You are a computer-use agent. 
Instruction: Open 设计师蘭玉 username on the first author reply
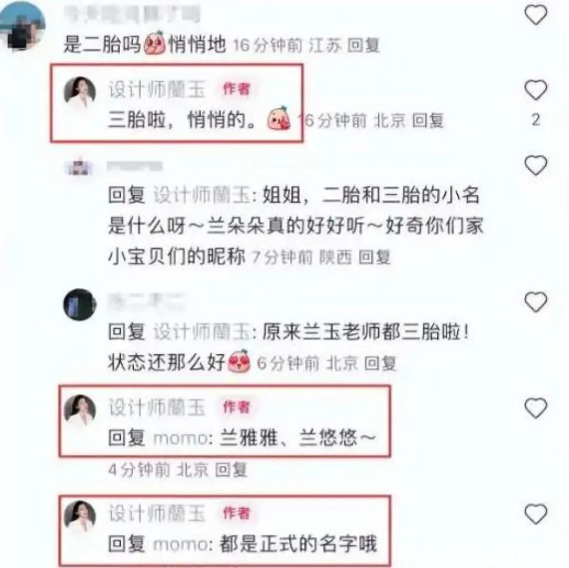pos(157,89)
